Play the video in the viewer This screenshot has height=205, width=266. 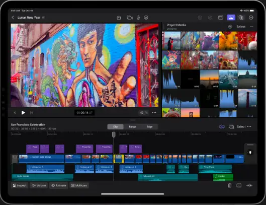[23, 112]
